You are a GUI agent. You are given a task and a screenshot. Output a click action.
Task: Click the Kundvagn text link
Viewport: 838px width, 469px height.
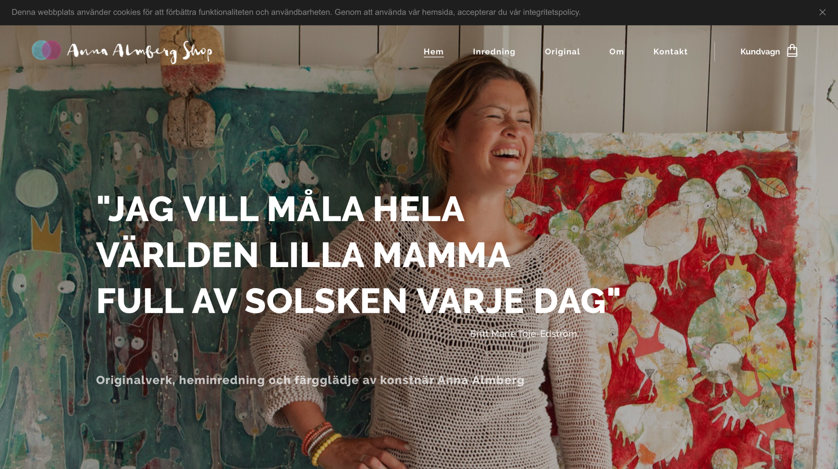pyautogui.click(x=760, y=52)
